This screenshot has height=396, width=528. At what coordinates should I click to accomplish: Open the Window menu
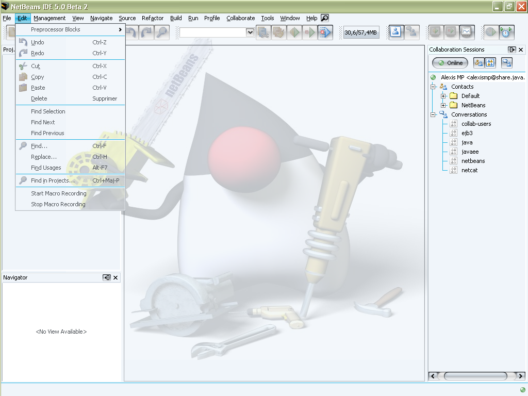tap(290, 18)
